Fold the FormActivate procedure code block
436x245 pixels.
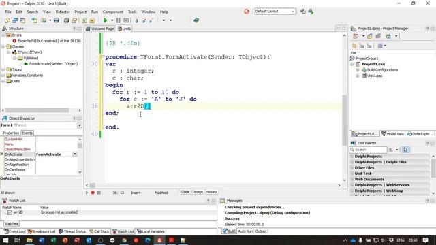(x=102, y=57)
